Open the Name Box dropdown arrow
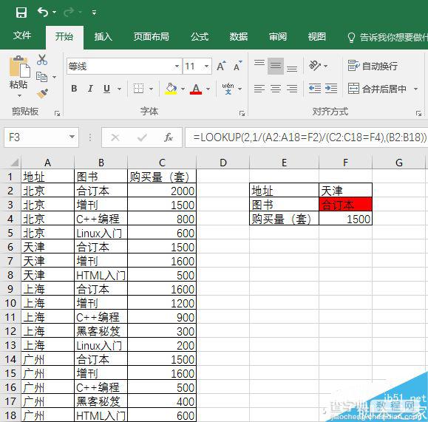Screen dimensions: 428x422 (72, 137)
